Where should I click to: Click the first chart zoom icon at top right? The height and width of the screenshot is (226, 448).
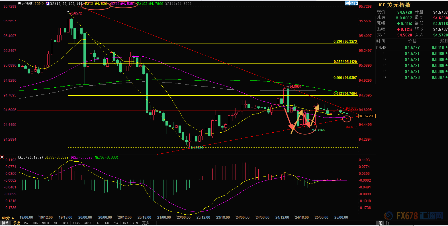click(347, 3)
